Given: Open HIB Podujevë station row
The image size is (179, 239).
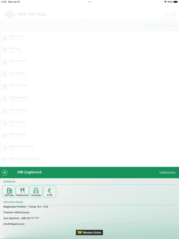Looking at the screenshot, I should pos(89,87).
